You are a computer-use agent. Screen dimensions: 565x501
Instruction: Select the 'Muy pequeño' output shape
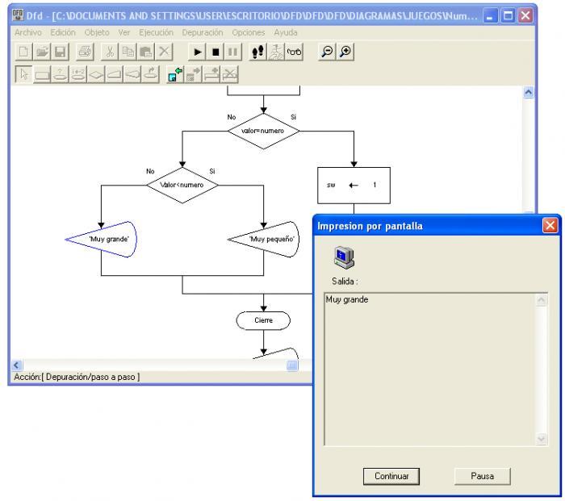[264, 239]
